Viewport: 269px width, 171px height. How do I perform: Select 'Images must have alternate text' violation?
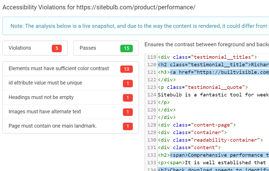71,112
